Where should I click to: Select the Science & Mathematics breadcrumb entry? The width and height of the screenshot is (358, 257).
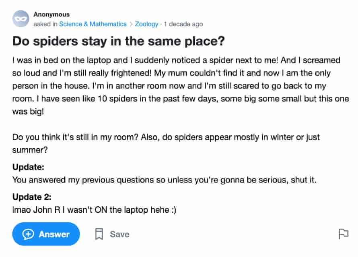(x=93, y=24)
